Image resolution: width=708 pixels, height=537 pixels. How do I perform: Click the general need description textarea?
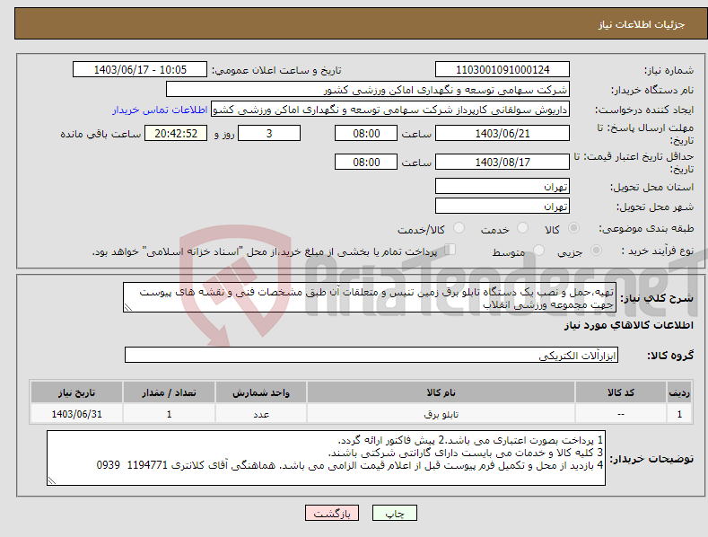coord(370,297)
